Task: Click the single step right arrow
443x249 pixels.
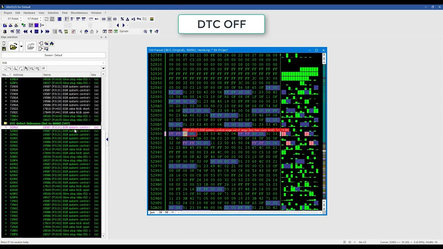Action: click(x=42, y=31)
